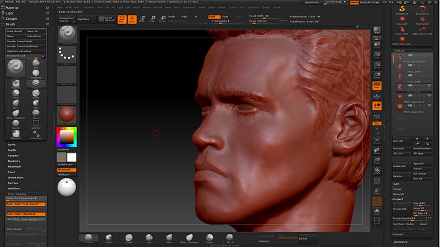
Task: Click the Frame icon in right shelf
Action: pos(377,141)
